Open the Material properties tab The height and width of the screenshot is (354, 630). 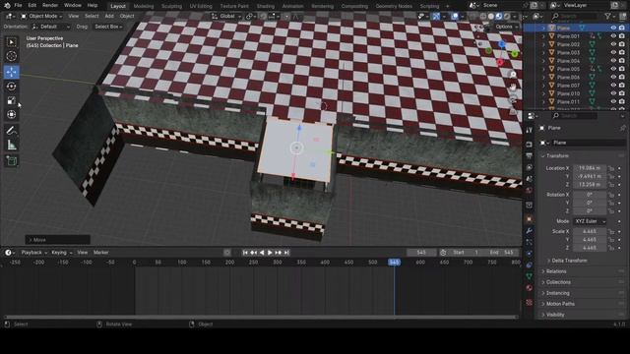click(530, 288)
